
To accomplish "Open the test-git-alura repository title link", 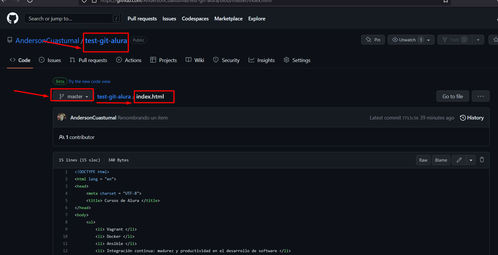I will [x=106, y=40].
